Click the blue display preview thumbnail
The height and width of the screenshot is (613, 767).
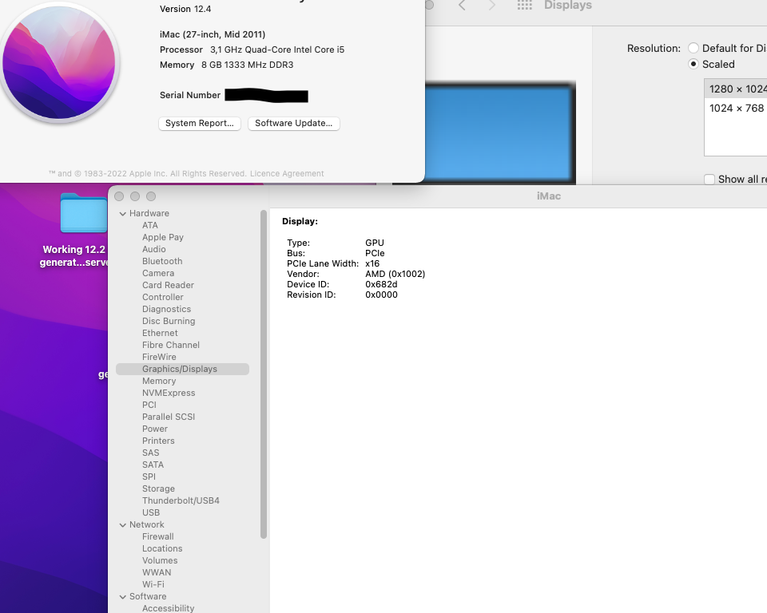point(499,133)
